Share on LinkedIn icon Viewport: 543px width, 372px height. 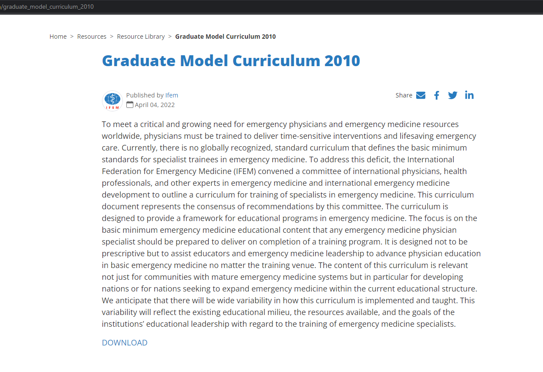(x=469, y=95)
